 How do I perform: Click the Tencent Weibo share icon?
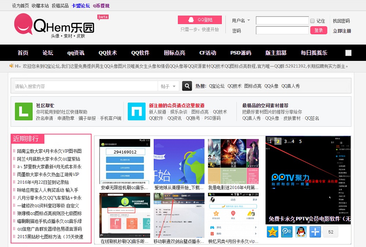coord(287,232)
